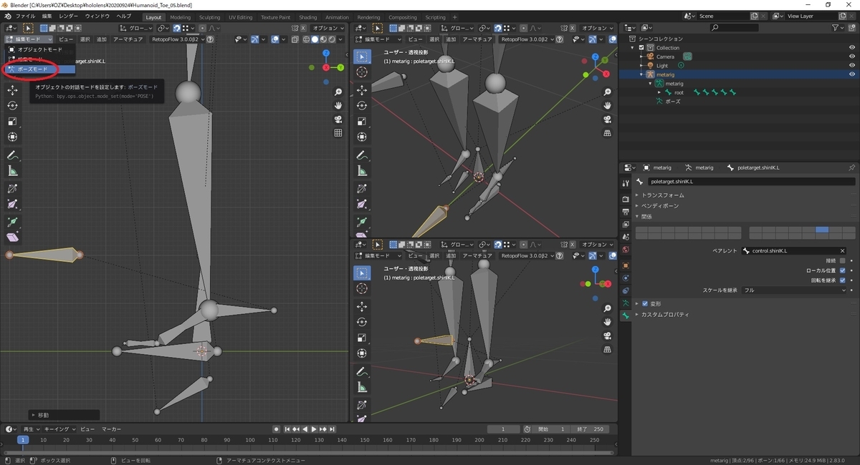Open the Render menu
860x465 pixels.
tap(69, 16)
